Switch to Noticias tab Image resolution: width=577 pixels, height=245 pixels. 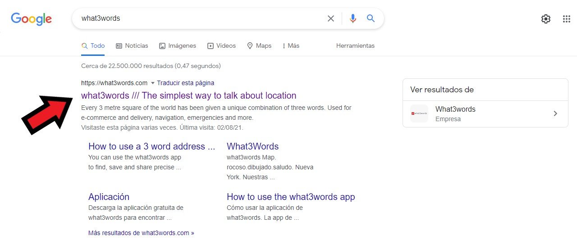point(132,46)
